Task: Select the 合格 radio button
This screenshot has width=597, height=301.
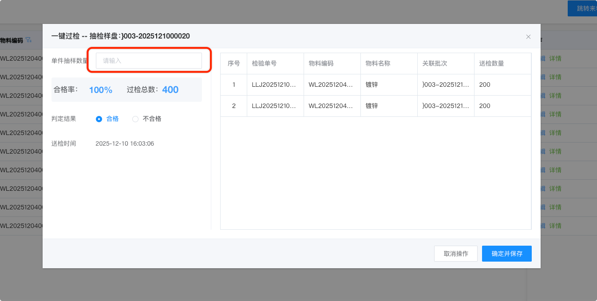Action: 99,119
